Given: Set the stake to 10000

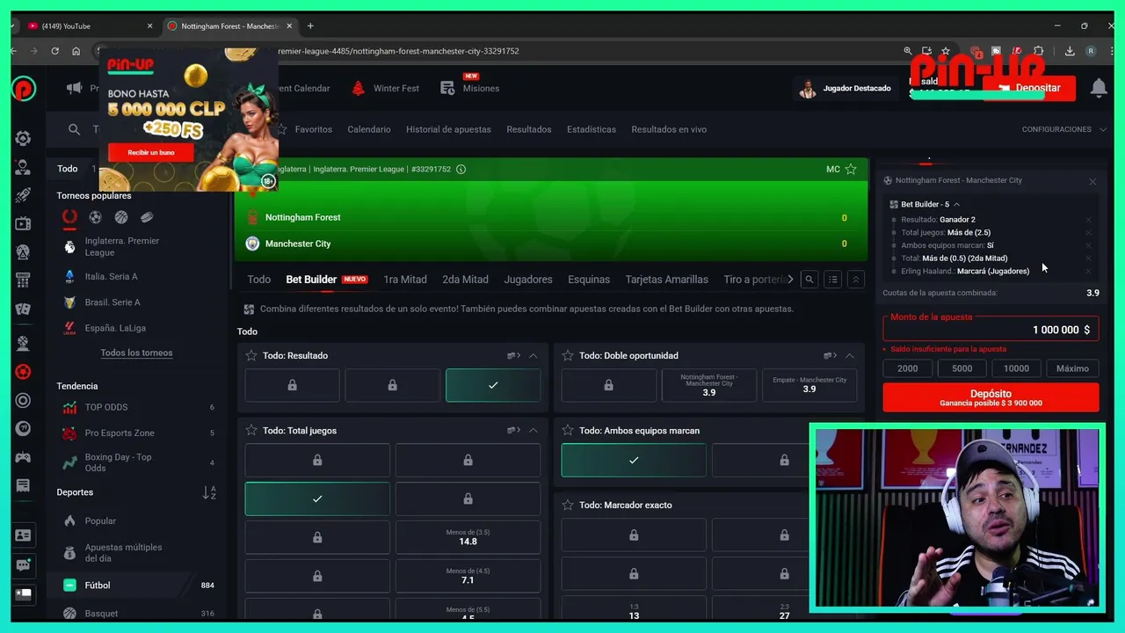Looking at the screenshot, I should pos(1016,368).
